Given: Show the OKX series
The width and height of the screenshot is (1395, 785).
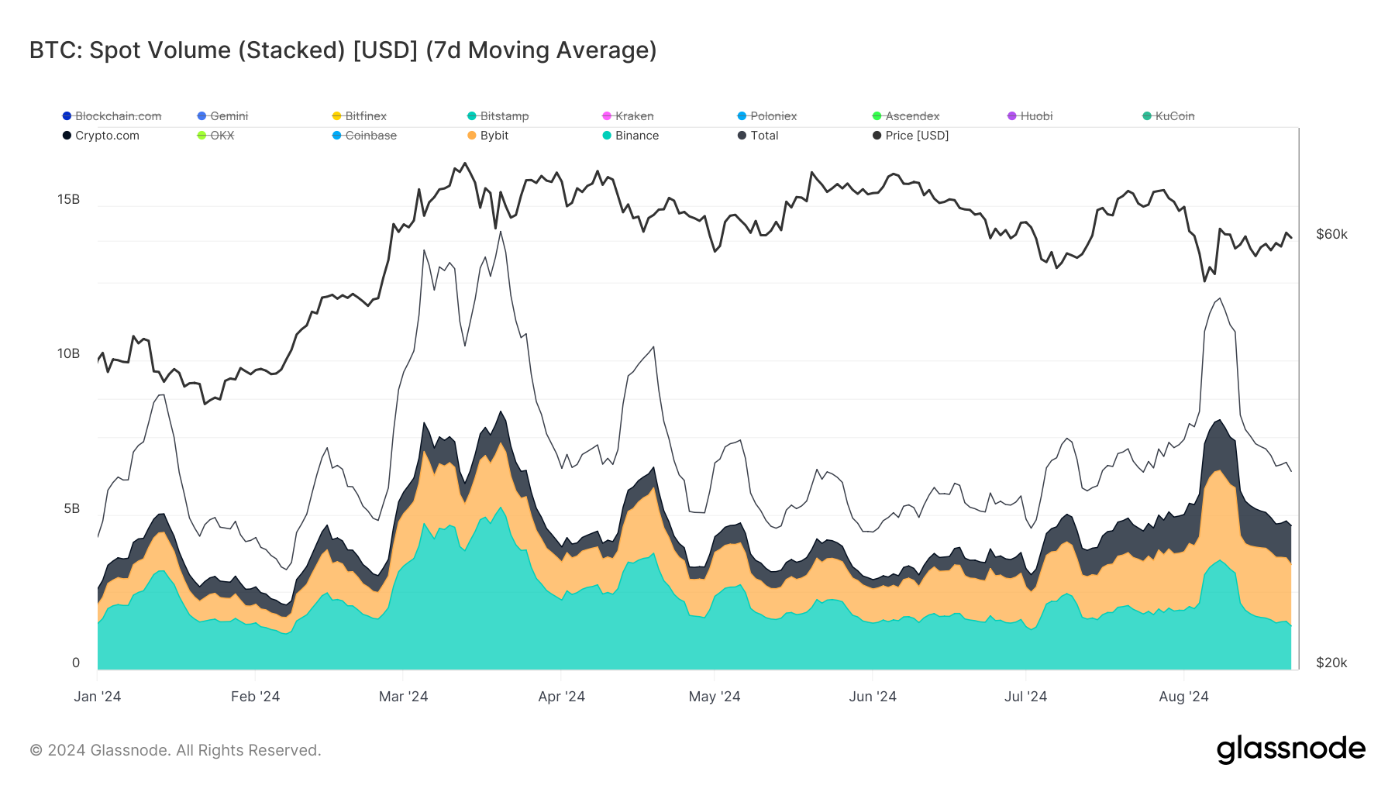Looking at the screenshot, I should (x=216, y=136).
